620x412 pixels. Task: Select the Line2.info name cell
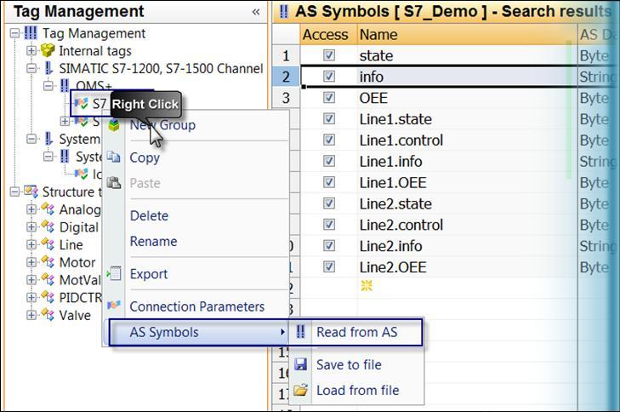click(x=467, y=246)
